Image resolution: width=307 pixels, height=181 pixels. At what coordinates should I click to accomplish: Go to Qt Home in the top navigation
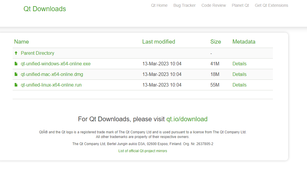[159, 5]
